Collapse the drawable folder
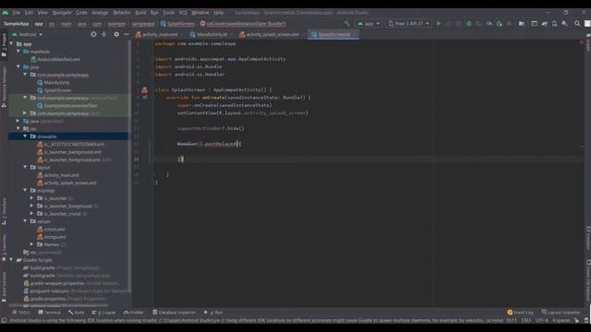 point(25,136)
